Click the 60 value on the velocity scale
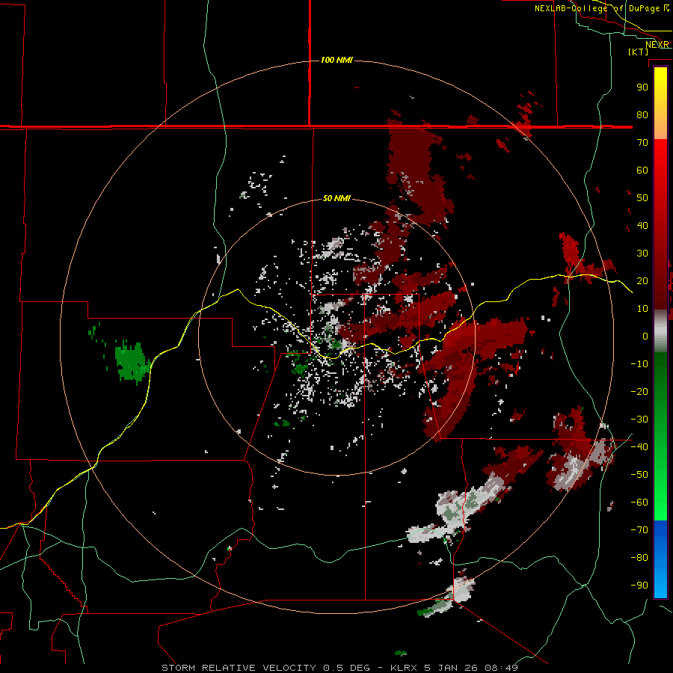This screenshot has height=673, width=673. (x=642, y=170)
